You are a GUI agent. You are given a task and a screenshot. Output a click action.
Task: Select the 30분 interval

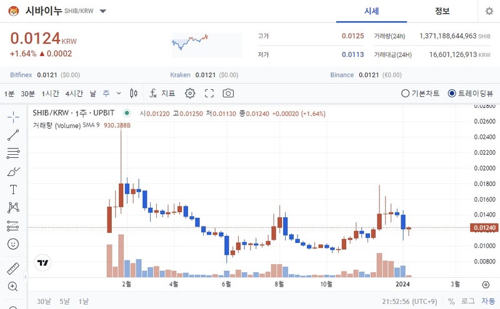click(x=27, y=94)
